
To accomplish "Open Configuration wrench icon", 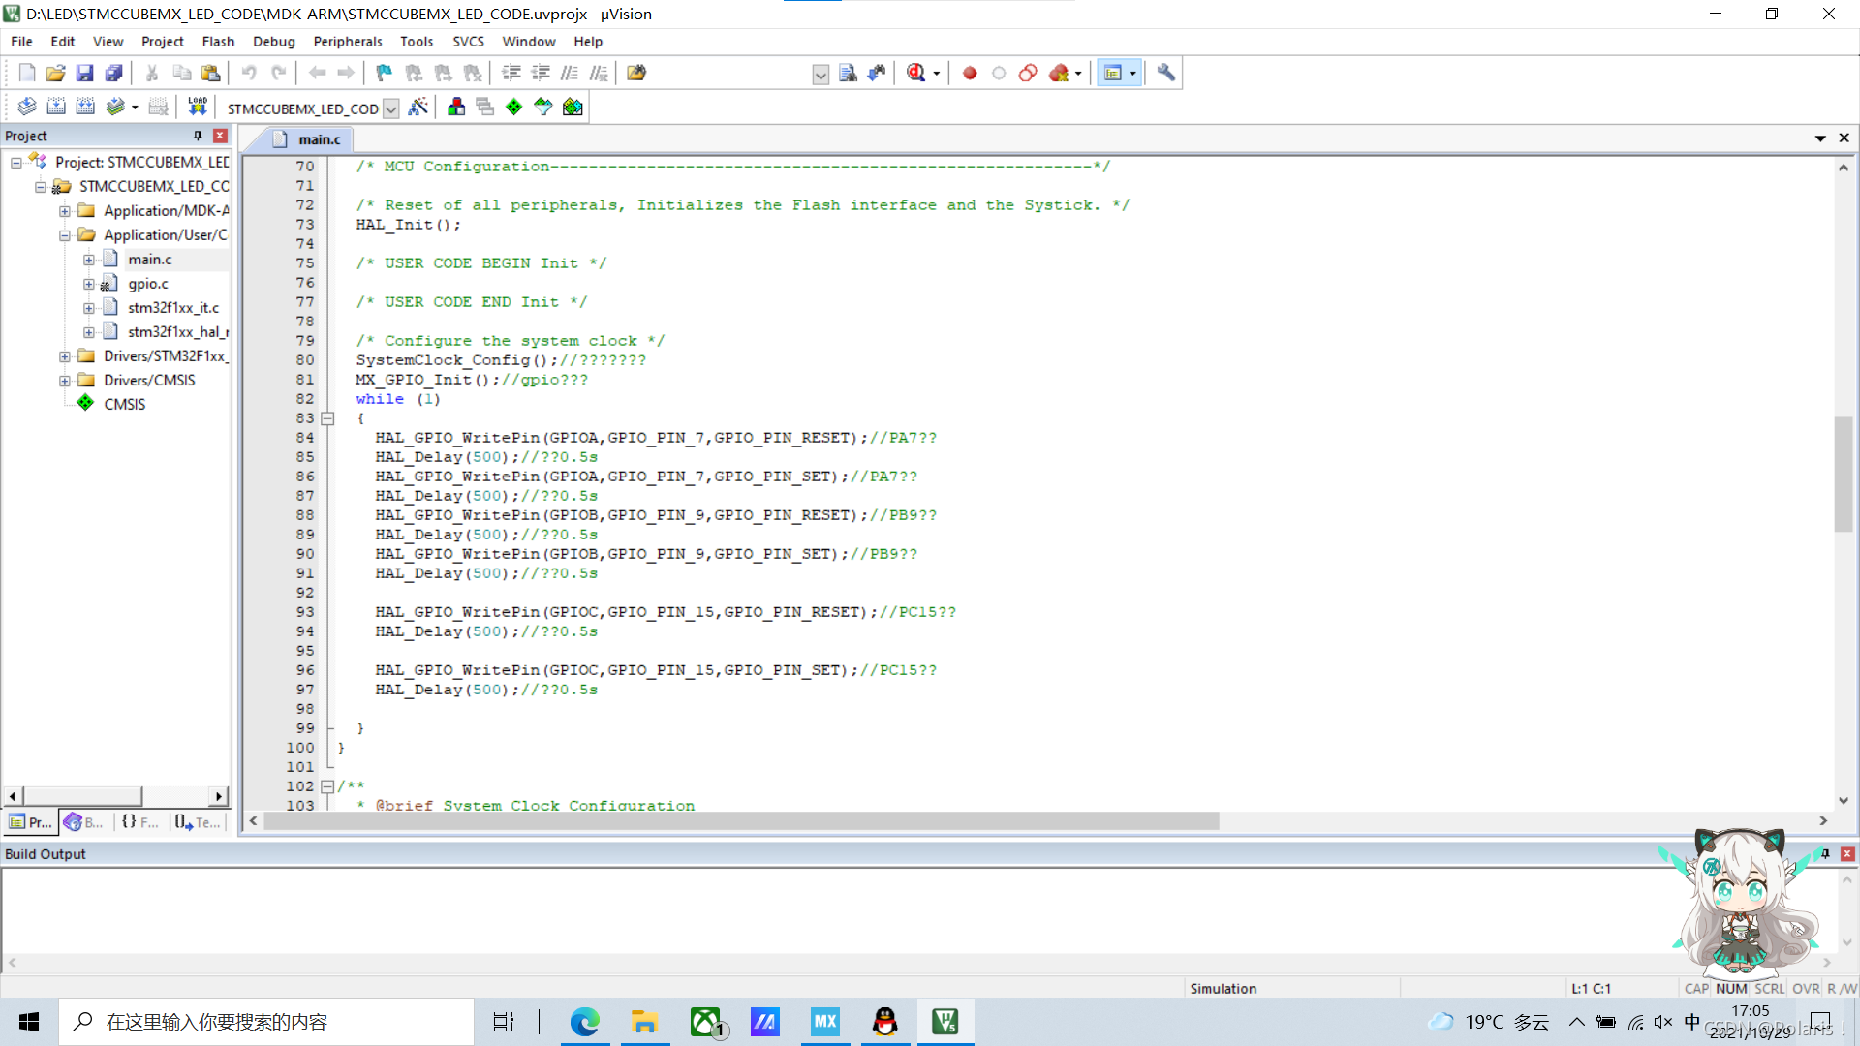I will pos(1166,73).
